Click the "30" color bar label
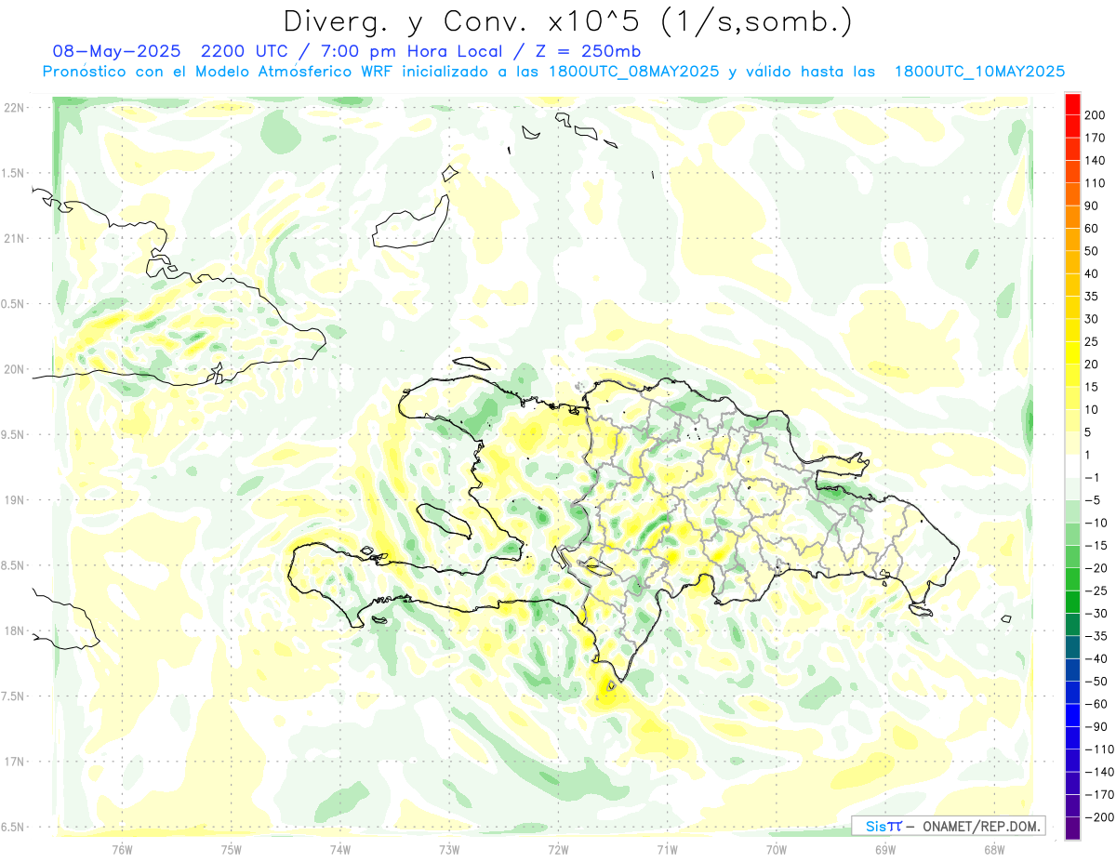Viewport: 1116px width, 862px height. coord(1092,319)
